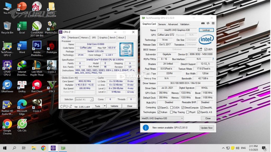Click Close button in GPU-Z

(x=208, y=118)
